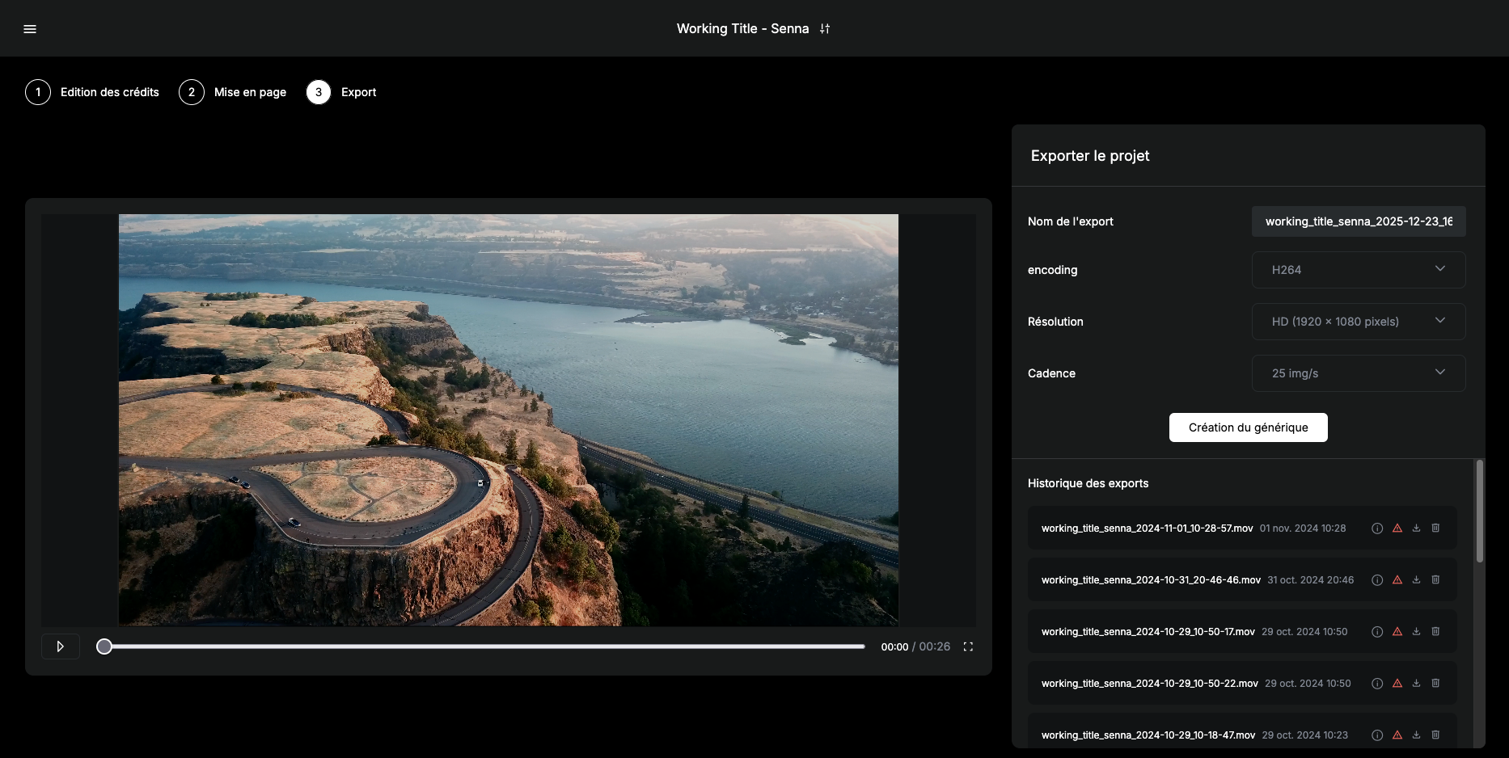Click the Nom de l'export field

1358,221
